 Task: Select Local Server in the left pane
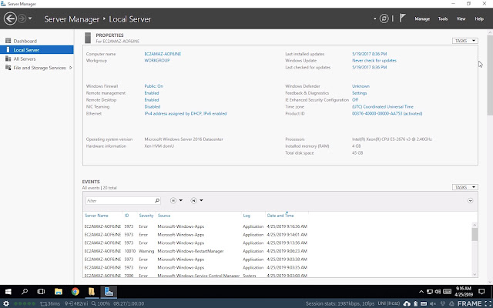point(37,49)
